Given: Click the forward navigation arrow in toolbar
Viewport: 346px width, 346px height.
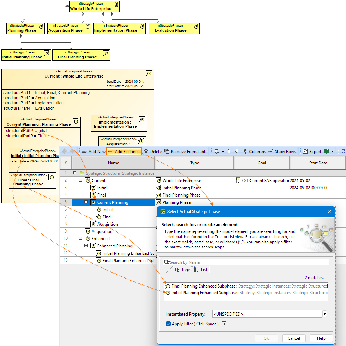Looking at the screenshot, I should [72, 151].
